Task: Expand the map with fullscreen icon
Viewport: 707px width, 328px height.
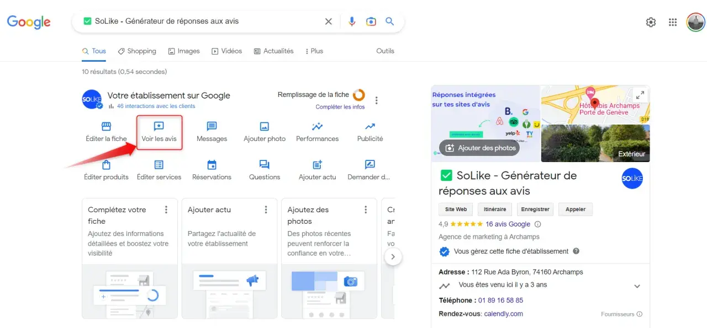Action: click(x=640, y=95)
